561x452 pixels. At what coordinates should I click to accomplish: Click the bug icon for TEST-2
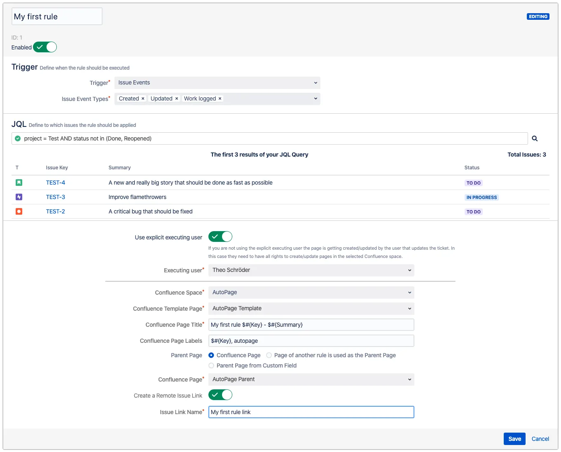pyautogui.click(x=19, y=211)
